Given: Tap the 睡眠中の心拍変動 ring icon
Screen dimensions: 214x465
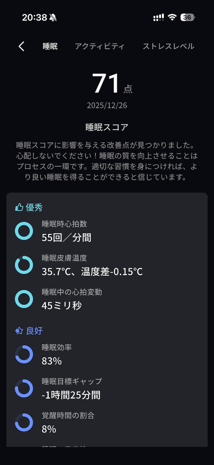Looking at the screenshot, I should 24,299.
